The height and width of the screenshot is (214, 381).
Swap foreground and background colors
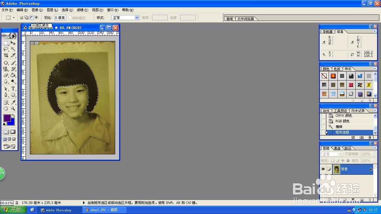click(x=13, y=116)
